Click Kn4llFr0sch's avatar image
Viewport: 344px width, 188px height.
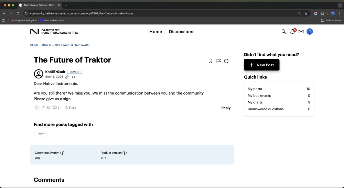(39, 74)
